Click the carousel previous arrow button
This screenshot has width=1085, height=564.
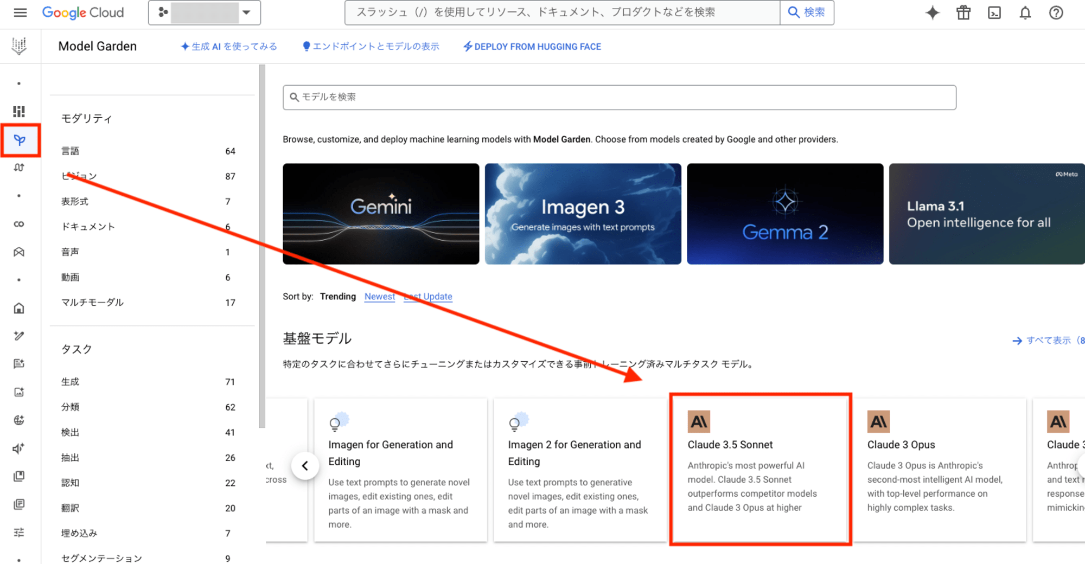click(305, 466)
